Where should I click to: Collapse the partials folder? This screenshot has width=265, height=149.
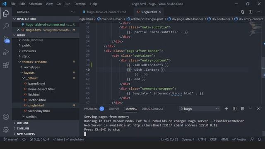[x=31, y=116]
